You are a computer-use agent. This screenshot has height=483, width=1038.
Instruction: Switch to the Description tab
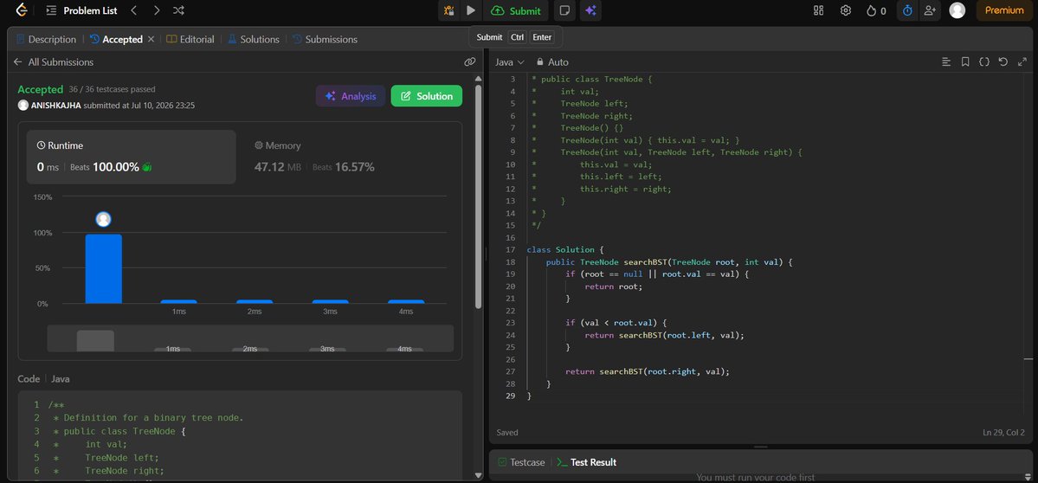[x=47, y=40]
